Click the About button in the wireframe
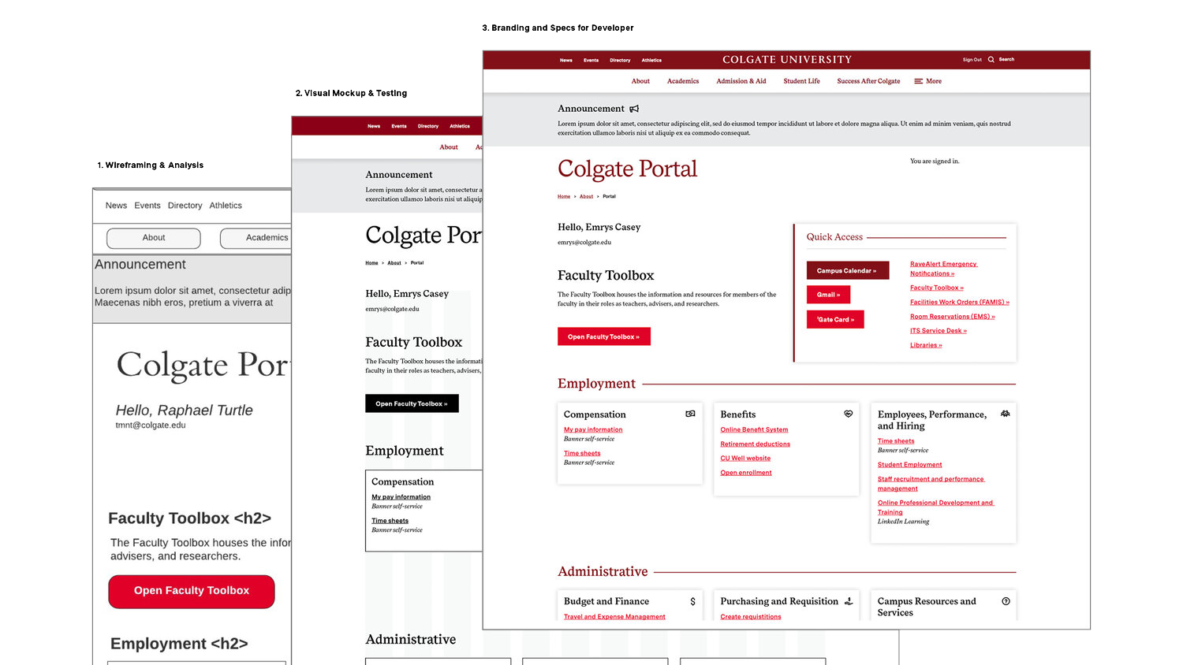Viewport: 1183px width, 665px height. (x=154, y=238)
